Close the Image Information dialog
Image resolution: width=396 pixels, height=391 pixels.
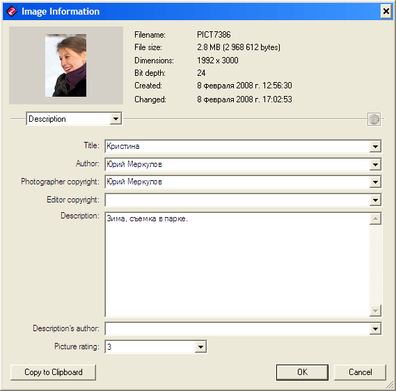(386, 11)
